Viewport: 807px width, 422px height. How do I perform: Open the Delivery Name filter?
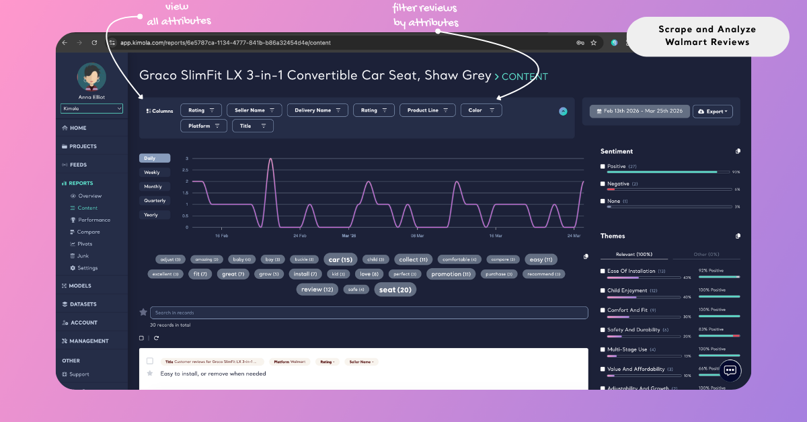pos(317,110)
